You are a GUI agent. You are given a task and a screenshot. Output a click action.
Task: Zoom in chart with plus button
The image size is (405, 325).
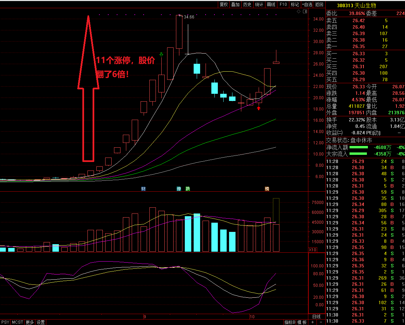point(313,322)
